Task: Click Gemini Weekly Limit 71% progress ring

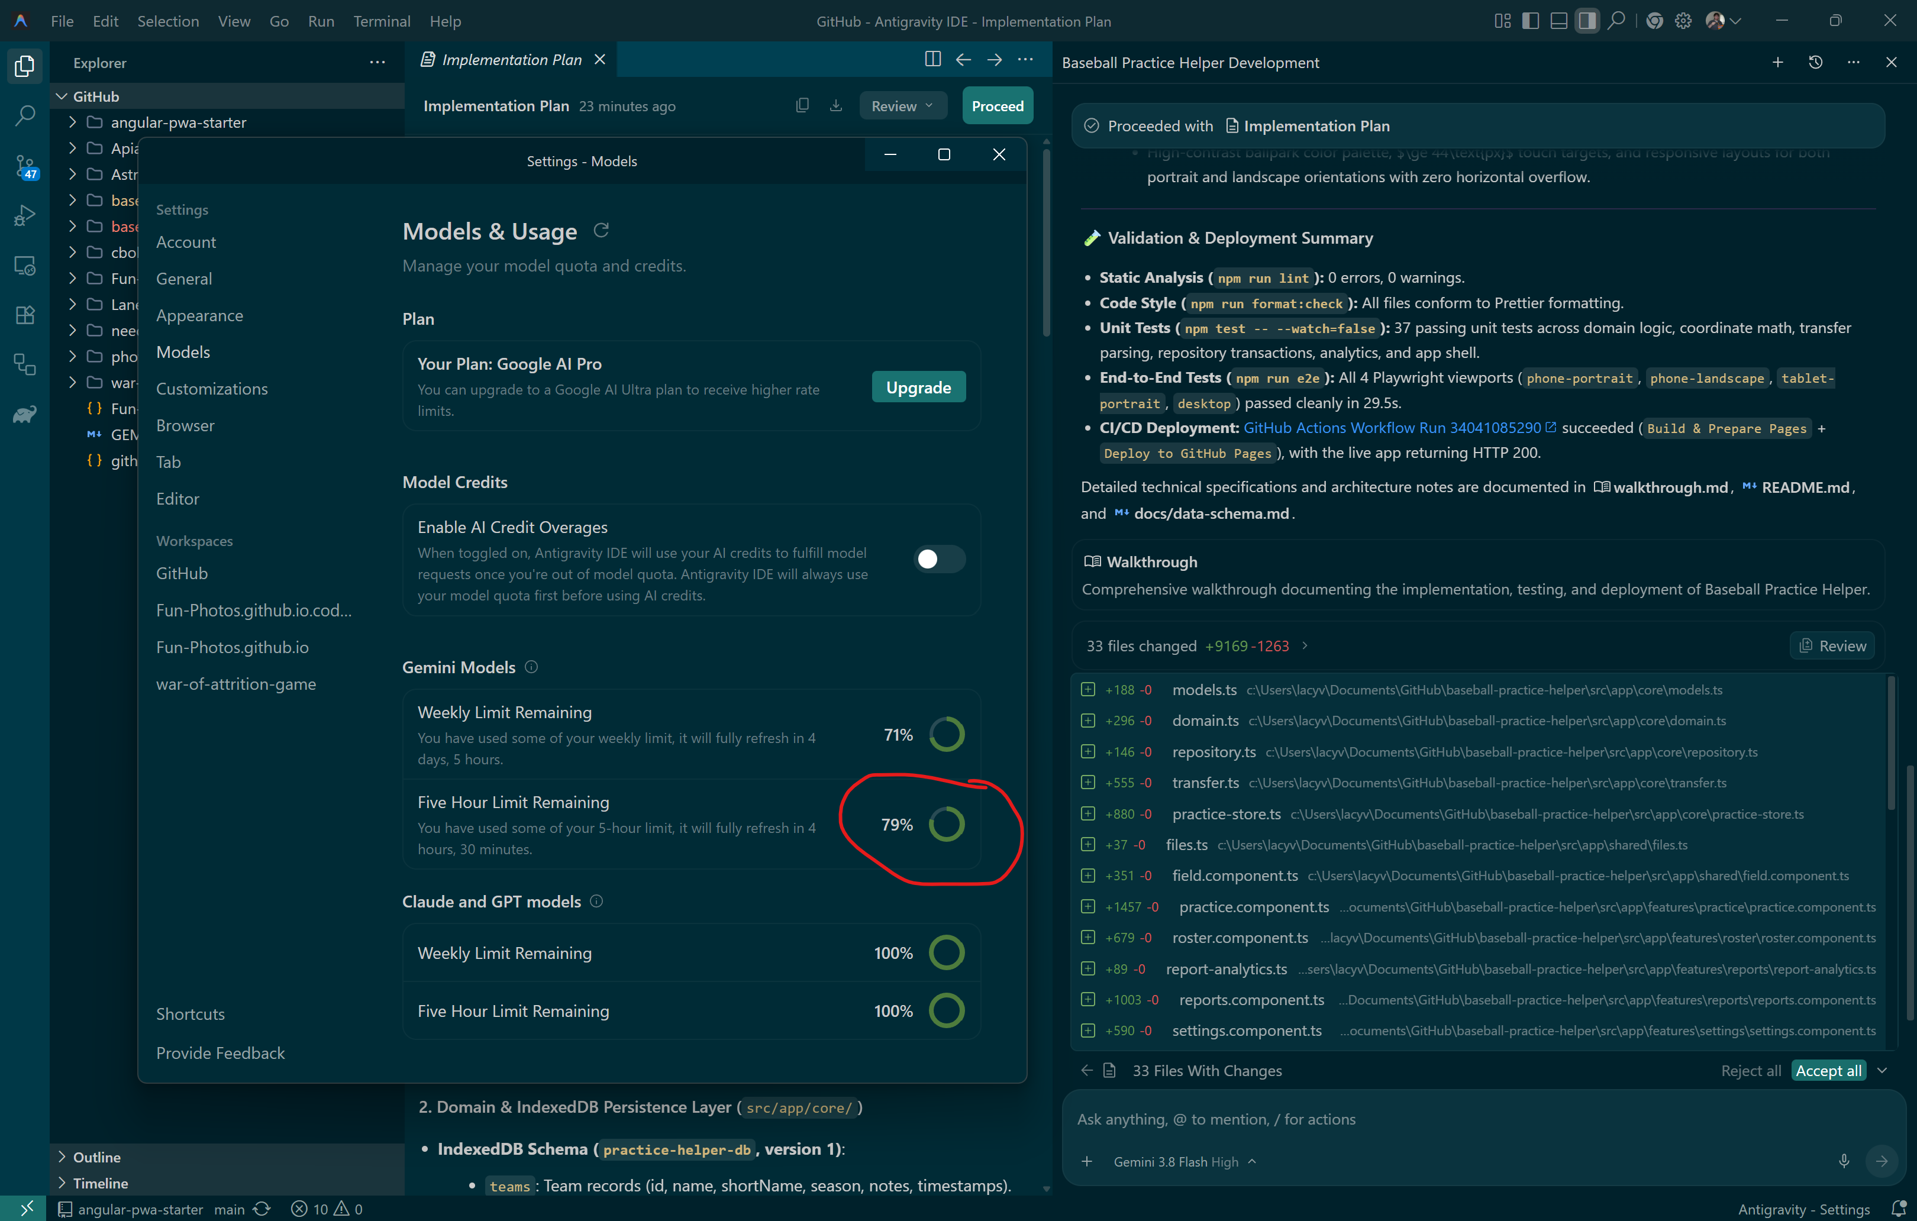Action: [x=947, y=734]
